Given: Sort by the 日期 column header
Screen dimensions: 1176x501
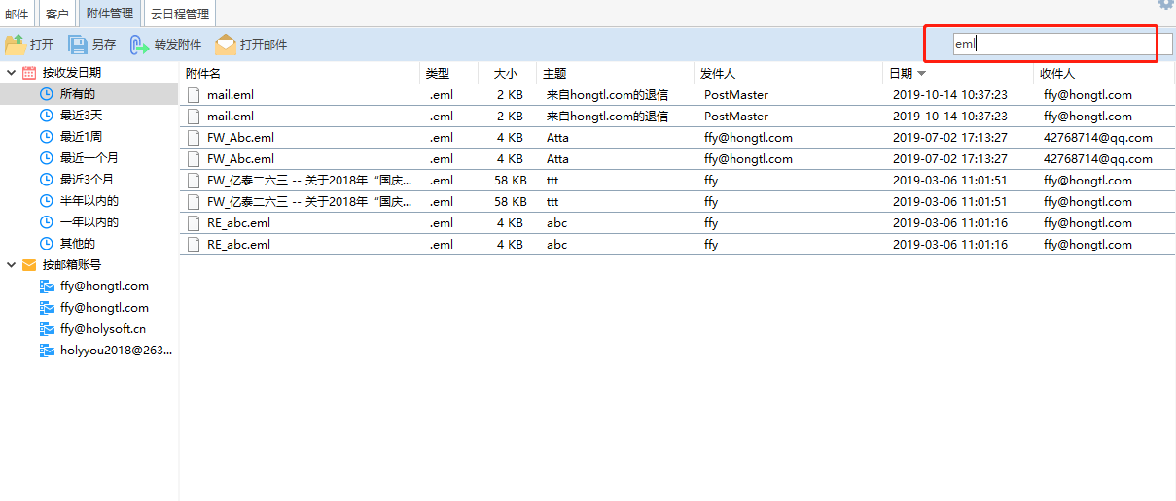Looking at the screenshot, I should pos(900,74).
